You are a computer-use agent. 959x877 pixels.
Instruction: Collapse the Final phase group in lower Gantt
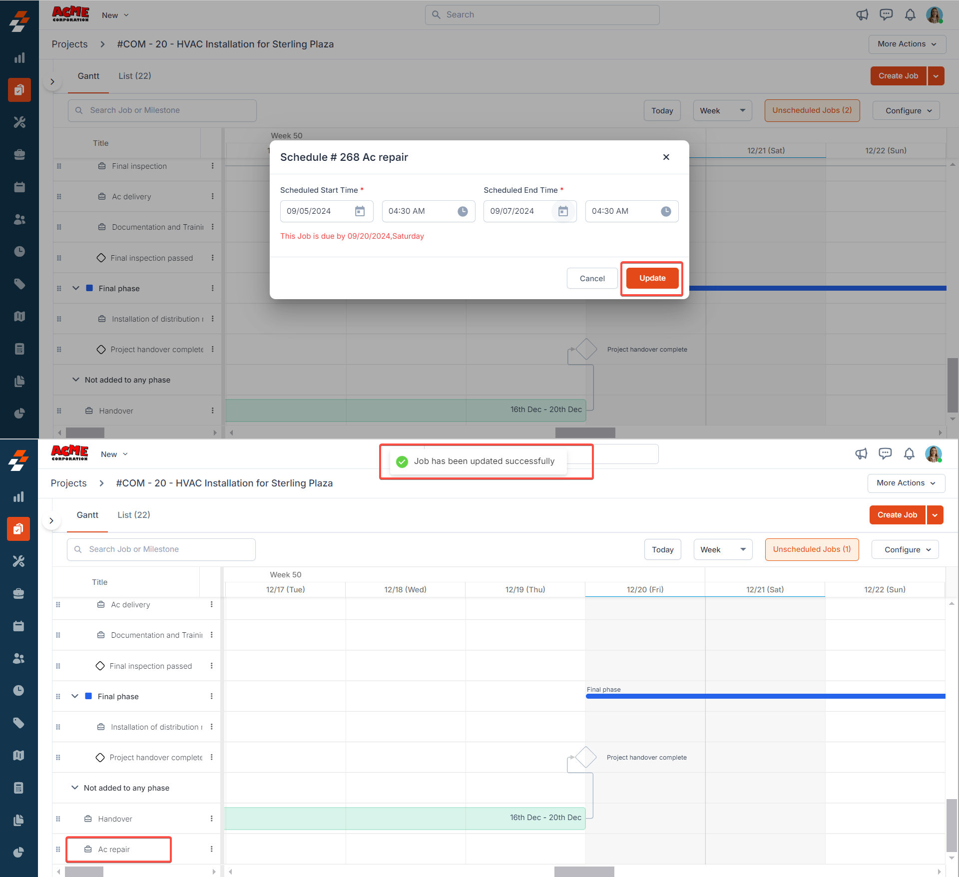[x=75, y=696]
